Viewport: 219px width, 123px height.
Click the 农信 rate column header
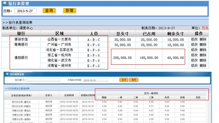tap(198, 97)
